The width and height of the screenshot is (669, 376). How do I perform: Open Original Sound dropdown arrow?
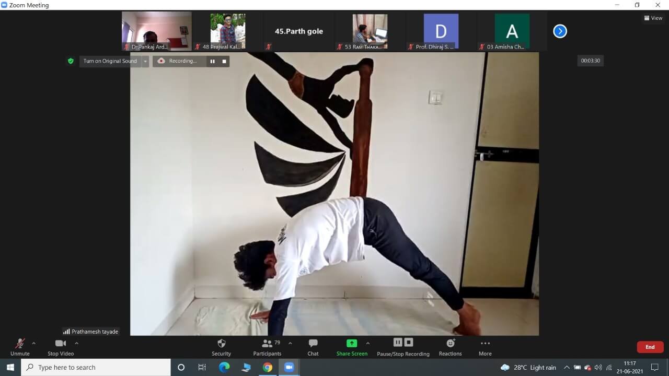(x=145, y=61)
